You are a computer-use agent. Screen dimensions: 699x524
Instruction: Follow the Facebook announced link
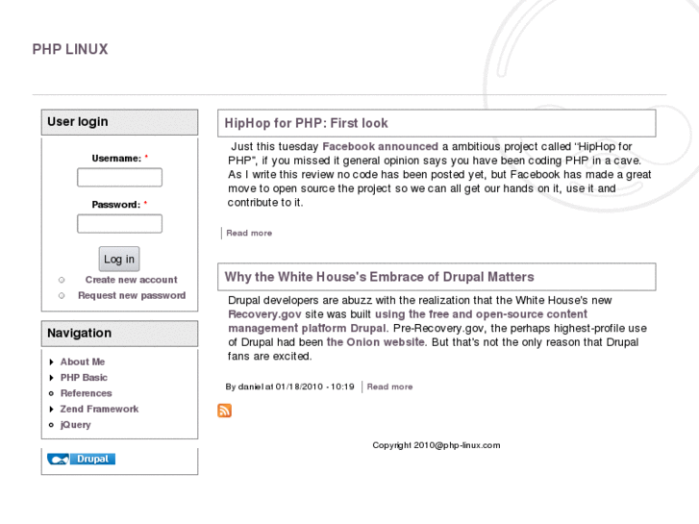click(380, 146)
